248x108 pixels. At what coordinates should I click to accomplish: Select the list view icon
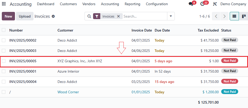point(234,16)
